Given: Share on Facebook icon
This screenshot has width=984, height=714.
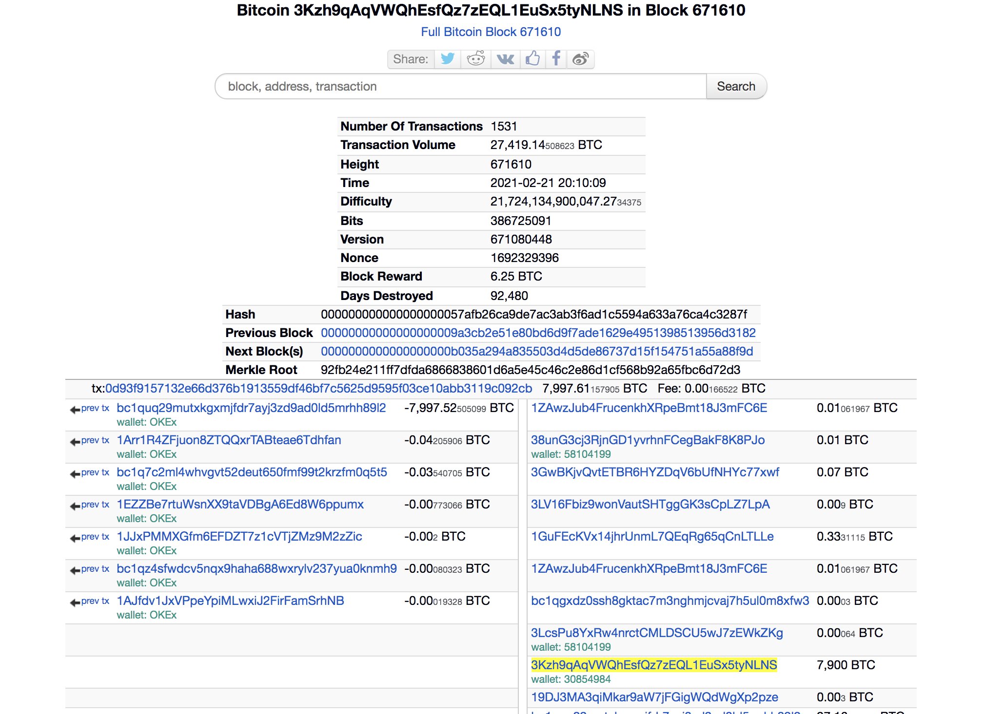Looking at the screenshot, I should (556, 59).
